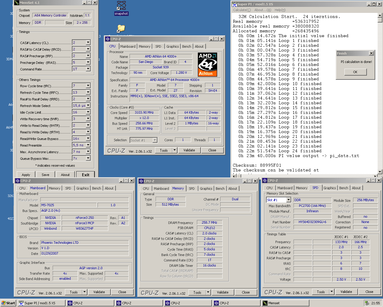Click the CPU-Z title icon in the SPD window
The height and width of the screenshot is (307, 383).
[265, 180]
